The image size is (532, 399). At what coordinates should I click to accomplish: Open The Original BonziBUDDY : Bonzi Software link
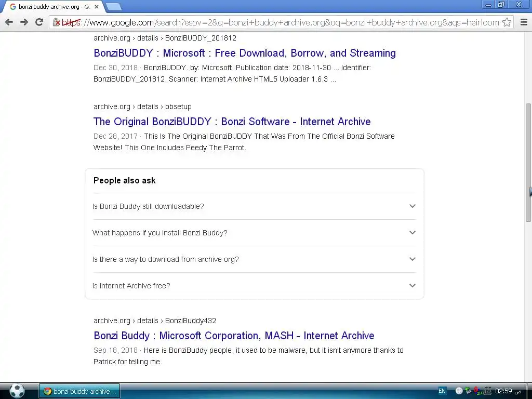(232, 122)
